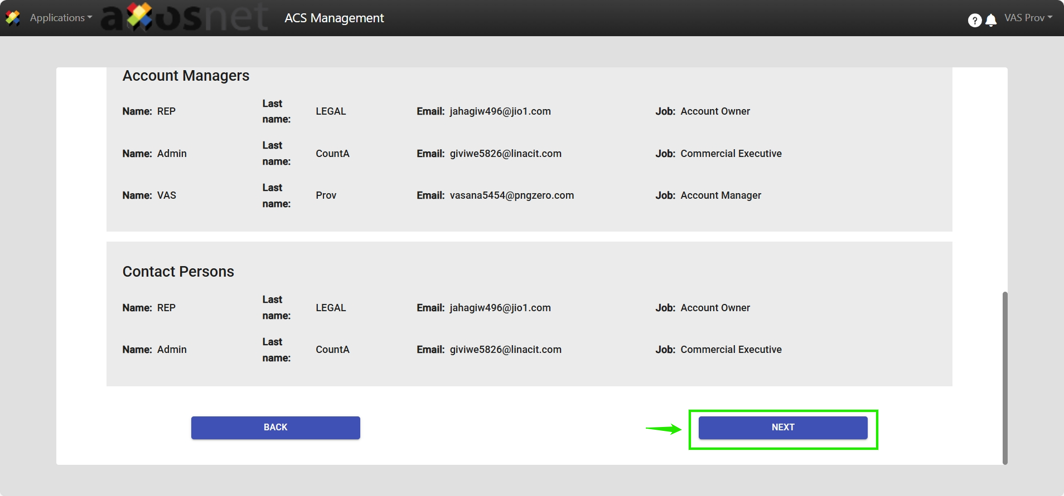Screen dimensions: 1064x496
Task: Select the vasana5454@pngzero.com email address
Action: coord(511,195)
